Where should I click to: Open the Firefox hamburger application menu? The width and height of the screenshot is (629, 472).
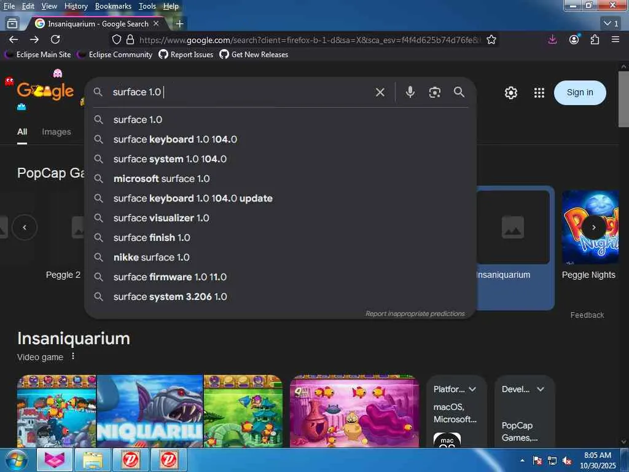pos(615,39)
